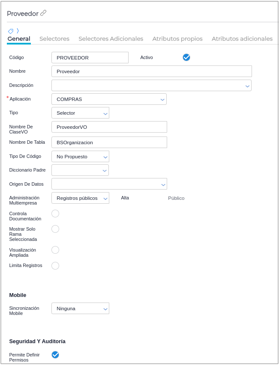The width and height of the screenshot is (279, 365).
Task: Click the Nombre text field
Action: [x=151, y=71]
